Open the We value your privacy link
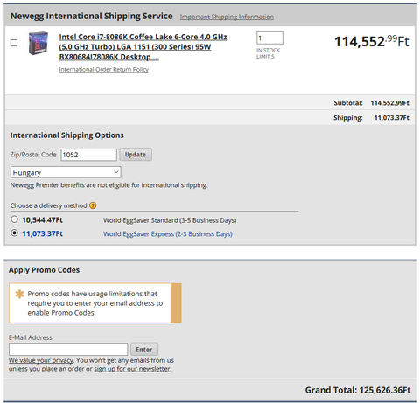Image resolution: width=420 pixels, height=403 pixels. click(x=41, y=360)
